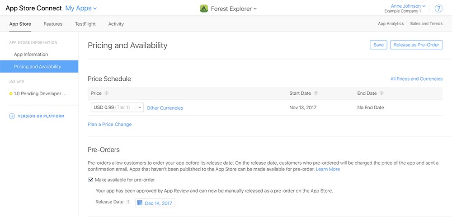Image resolution: width=452 pixels, height=217 pixels.
Task: Open the USD 0.99 Tier 1 price dropdown
Action: click(x=117, y=107)
